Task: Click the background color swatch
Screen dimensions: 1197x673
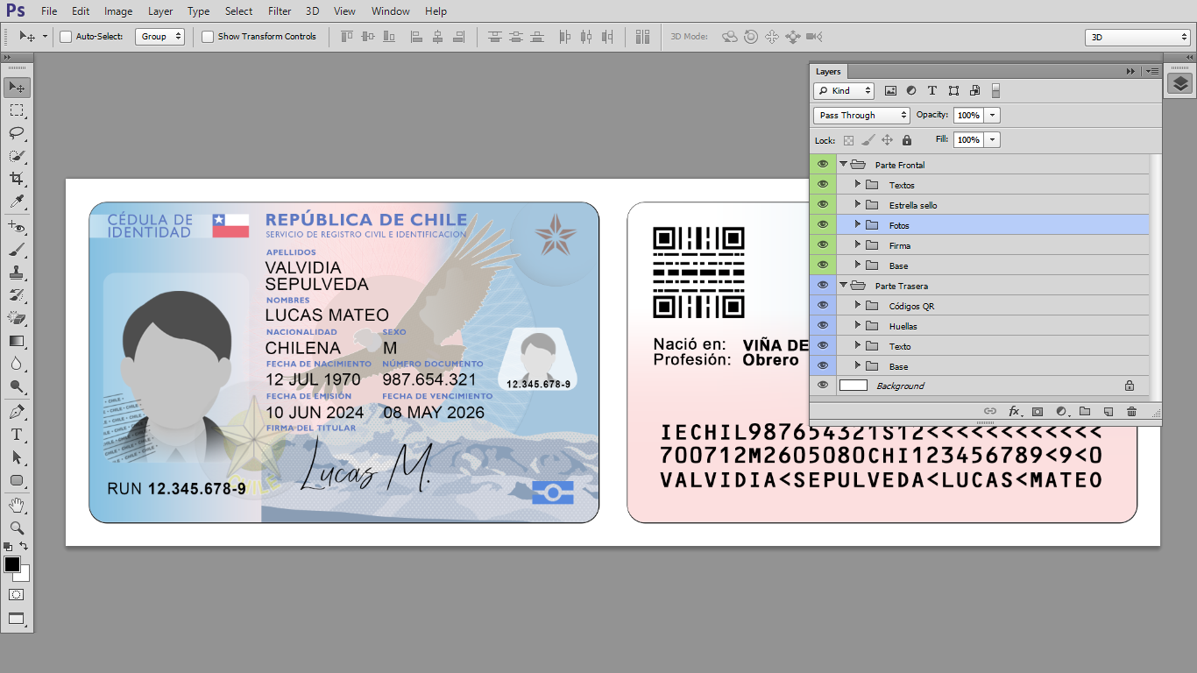Action: pyautogui.click(x=23, y=574)
